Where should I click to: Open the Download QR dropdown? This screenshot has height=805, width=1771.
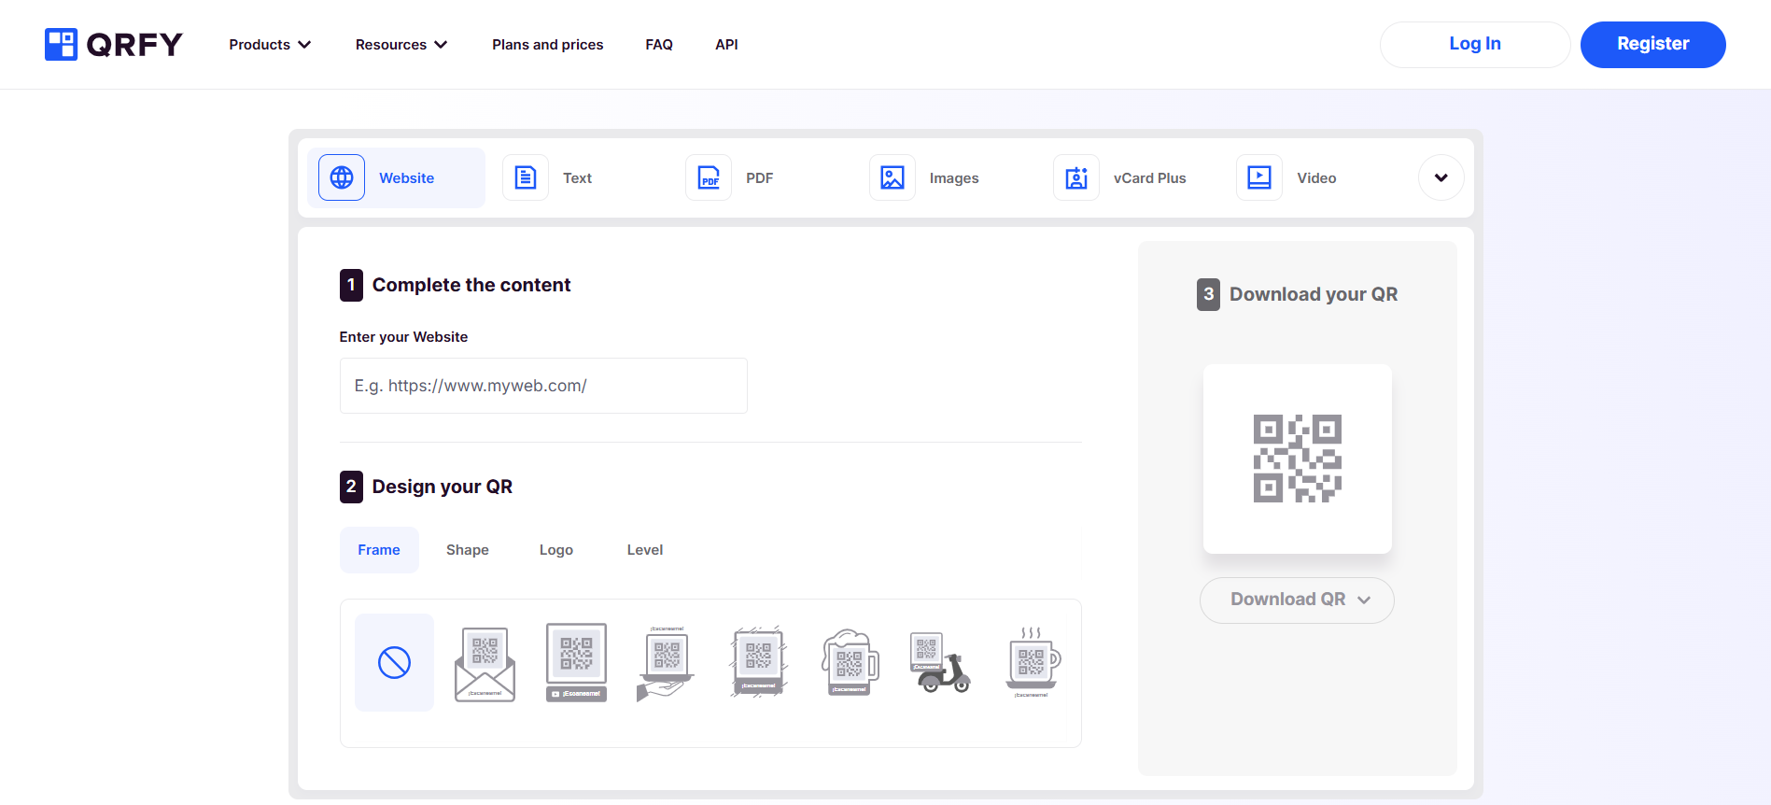pyautogui.click(x=1297, y=600)
